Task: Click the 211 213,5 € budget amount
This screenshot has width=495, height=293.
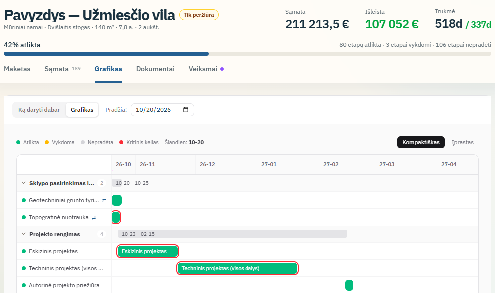Action: click(317, 24)
